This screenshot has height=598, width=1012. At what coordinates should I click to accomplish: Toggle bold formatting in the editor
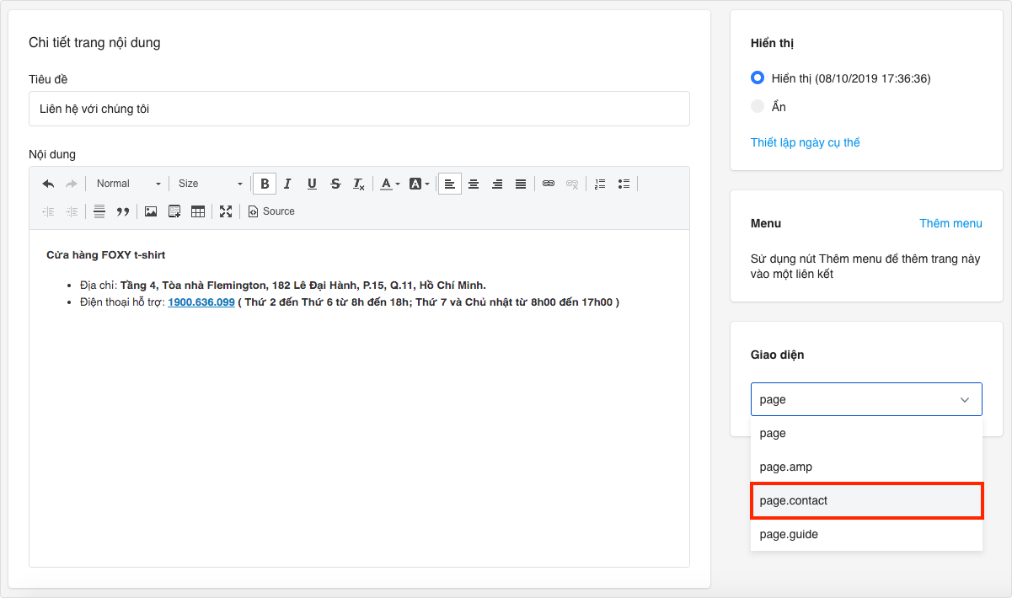265,184
